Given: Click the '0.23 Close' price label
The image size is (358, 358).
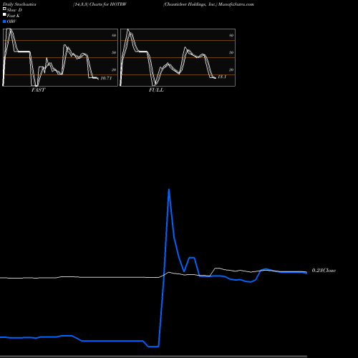Looking at the screenshot, I should (x=324, y=271).
